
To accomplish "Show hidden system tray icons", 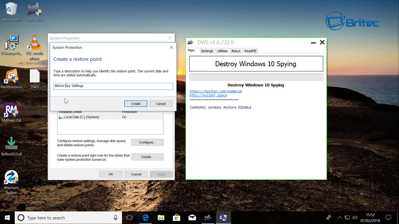I will [x=339, y=218].
